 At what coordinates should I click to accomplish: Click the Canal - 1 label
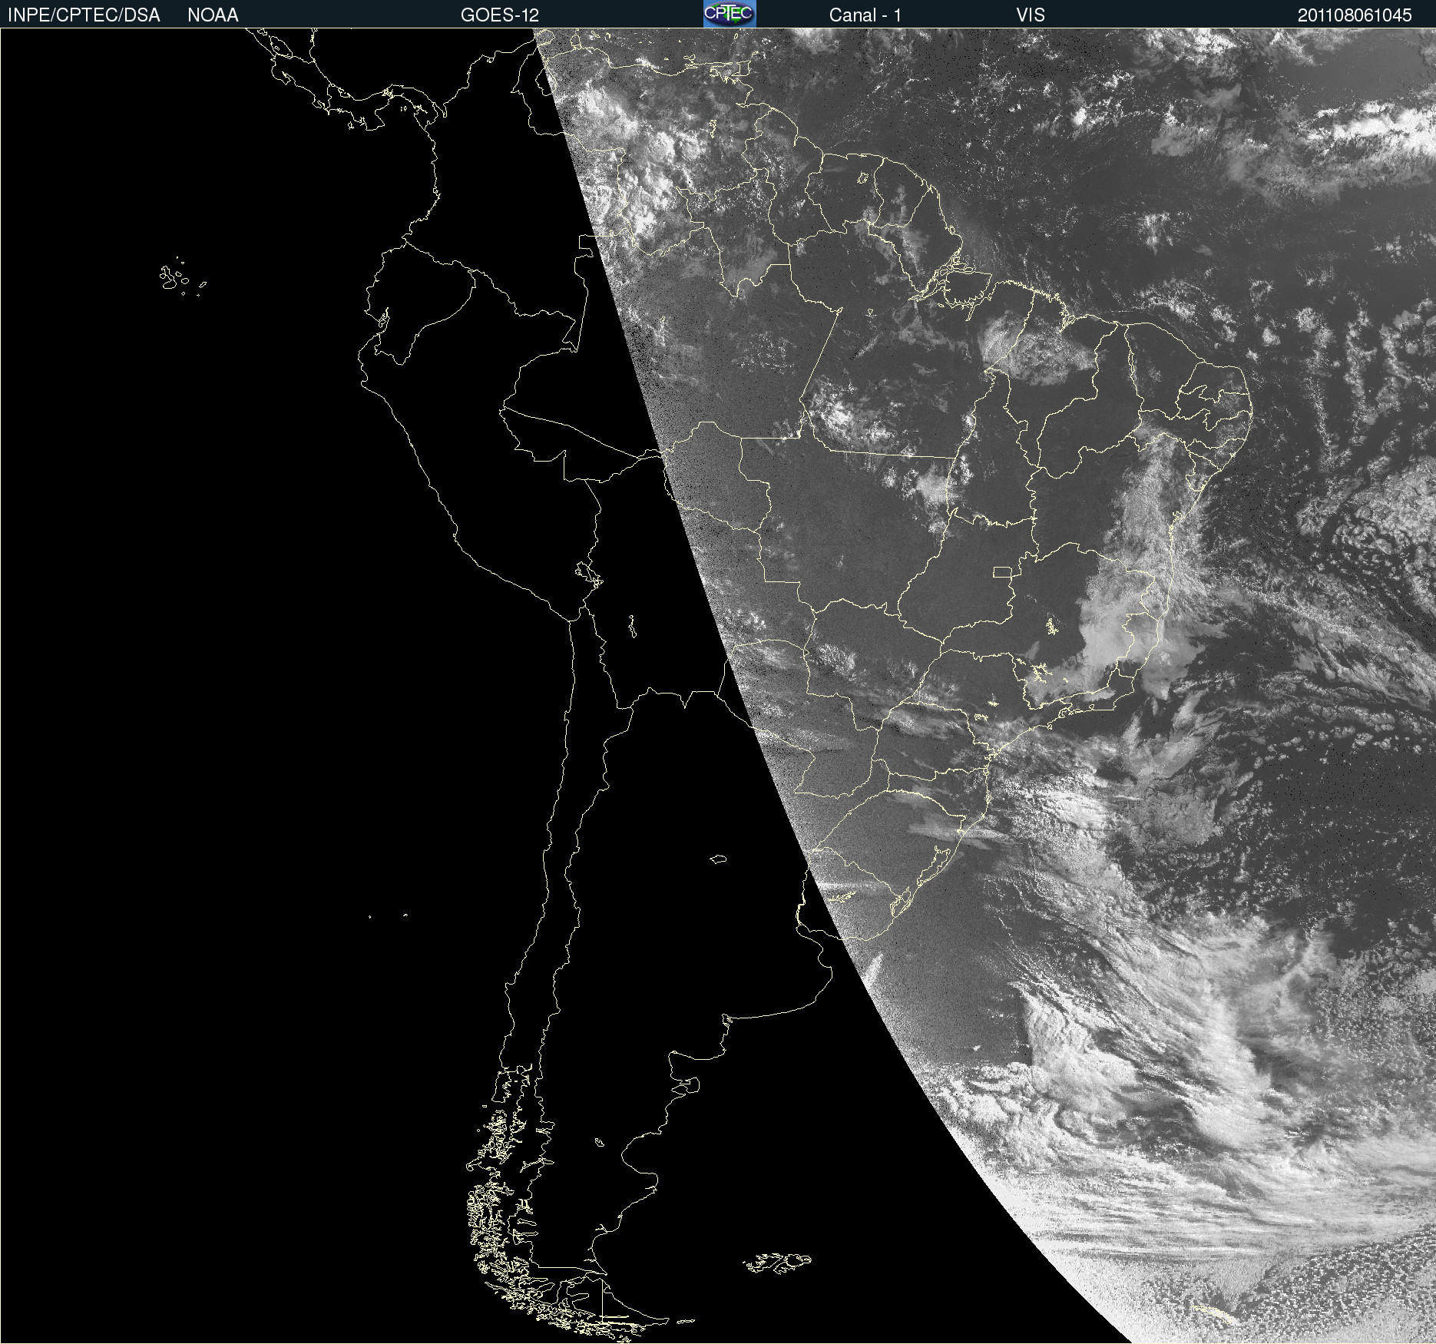pyautogui.click(x=865, y=15)
